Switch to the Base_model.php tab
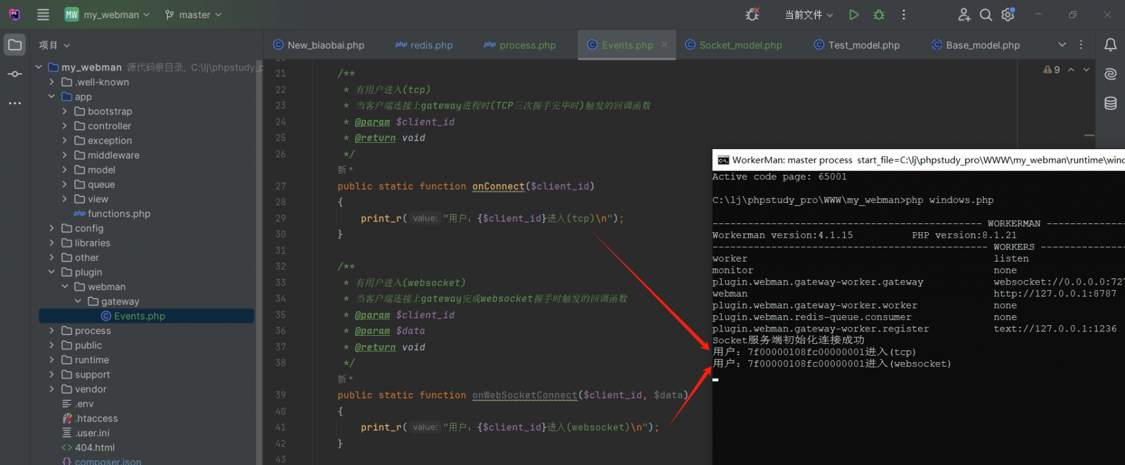The image size is (1125, 465). (976, 45)
